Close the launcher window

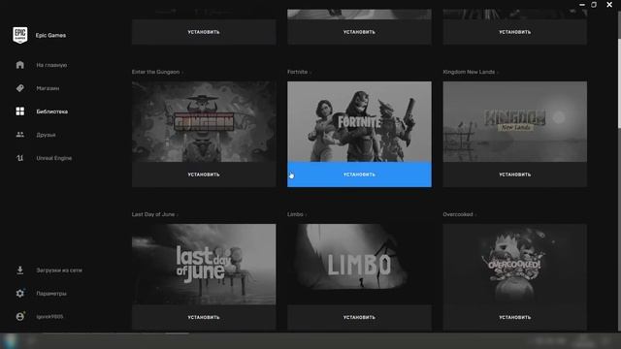click(609, 5)
